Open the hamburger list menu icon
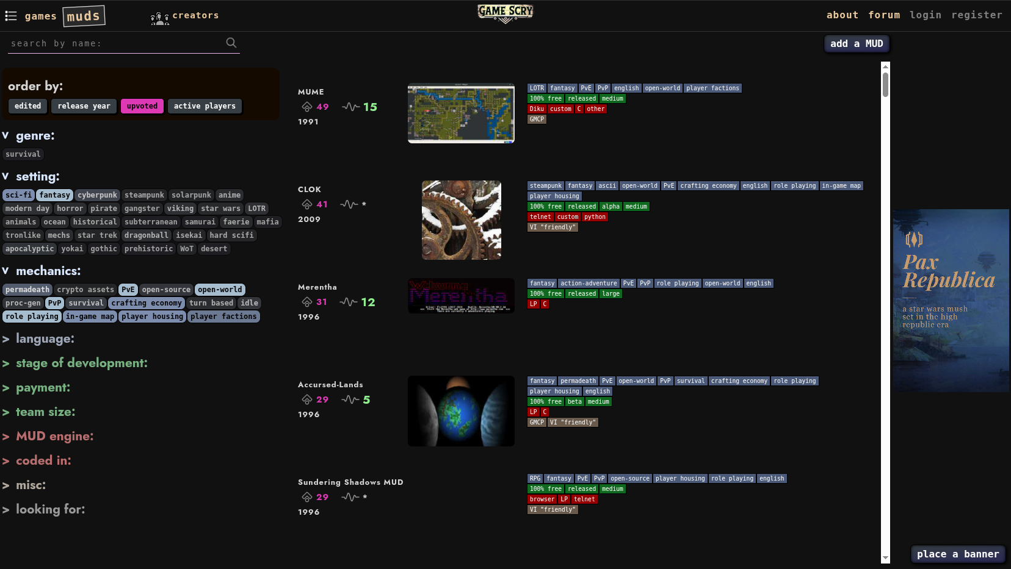The height and width of the screenshot is (569, 1011). (10, 15)
